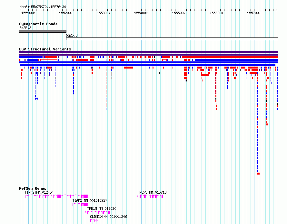The height and width of the screenshot is (224, 287).
Task: Click the 155500k ruler tick label
Action: (179, 13)
